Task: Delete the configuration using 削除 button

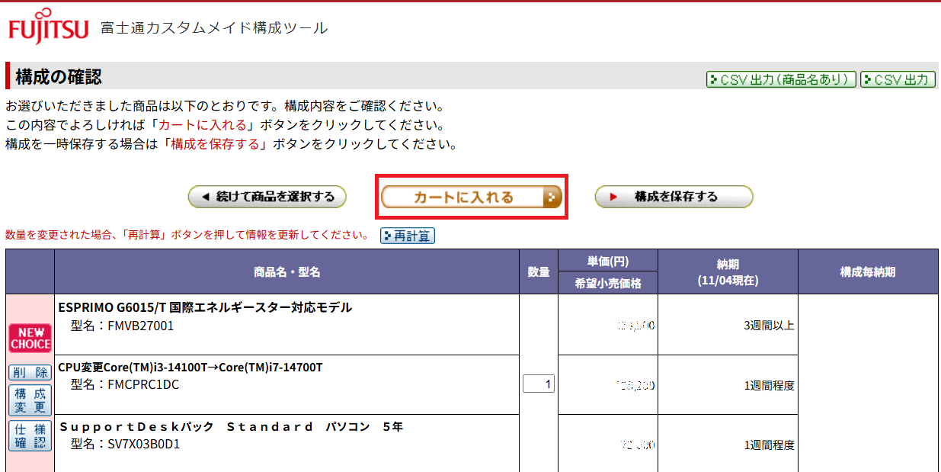Action: click(x=30, y=372)
